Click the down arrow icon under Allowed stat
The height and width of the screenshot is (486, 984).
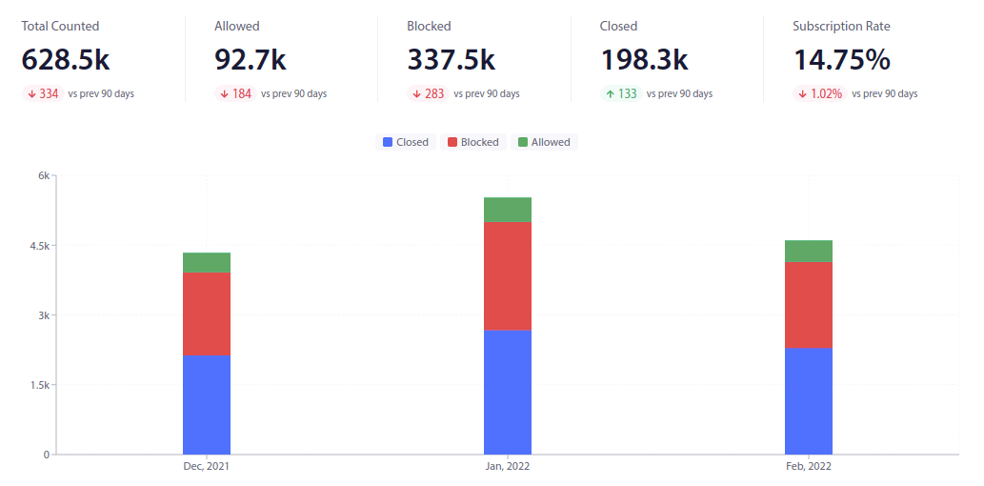tap(224, 93)
